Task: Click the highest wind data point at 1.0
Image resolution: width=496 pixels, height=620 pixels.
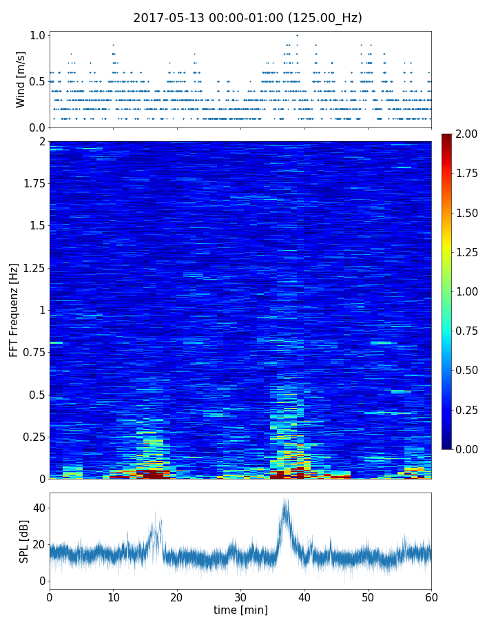Action: click(297, 35)
